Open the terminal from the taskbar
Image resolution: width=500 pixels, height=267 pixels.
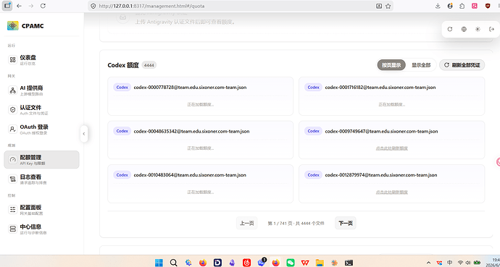349,263
